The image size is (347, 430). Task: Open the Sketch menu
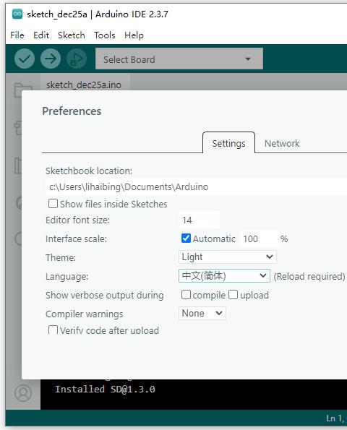tap(72, 35)
